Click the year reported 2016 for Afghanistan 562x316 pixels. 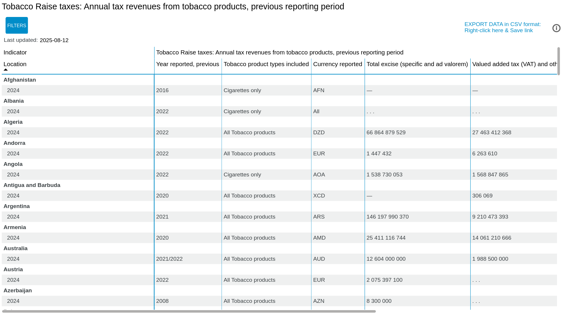pyautogui.click(x=162, y=90)
